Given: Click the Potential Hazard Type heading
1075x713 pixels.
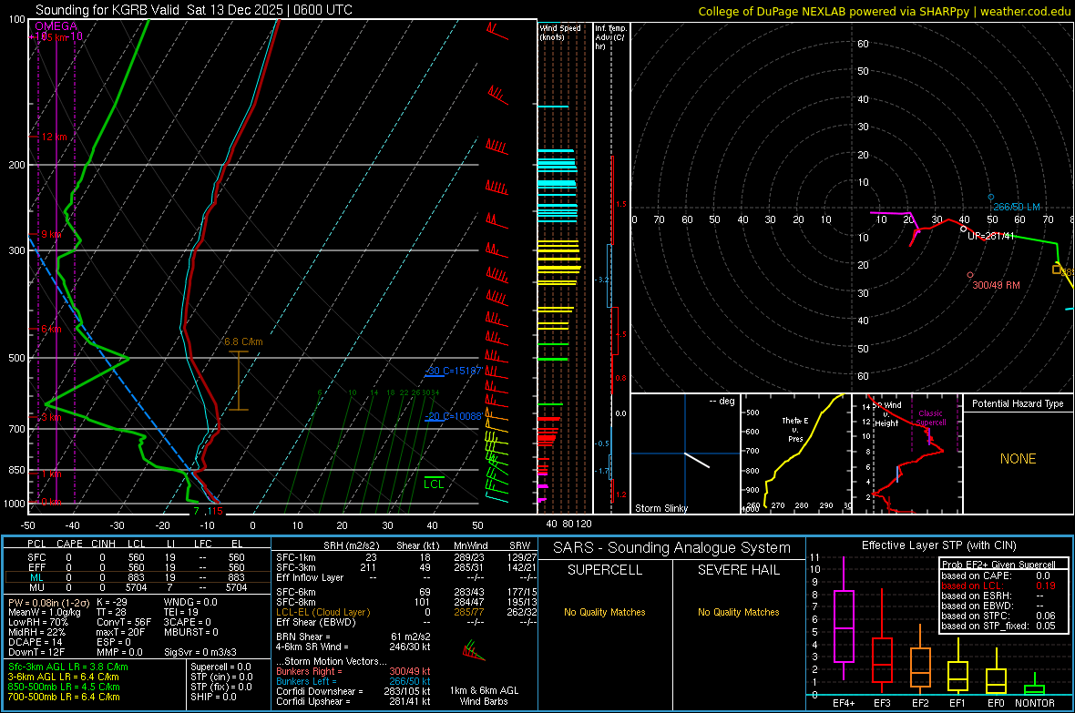Looking at the screenshot, I should coord(1018,403).
